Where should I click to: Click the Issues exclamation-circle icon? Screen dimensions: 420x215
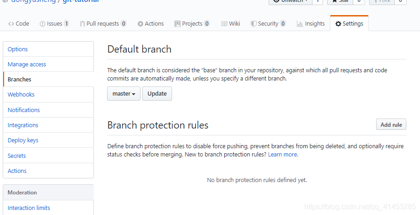coord(43,24)
